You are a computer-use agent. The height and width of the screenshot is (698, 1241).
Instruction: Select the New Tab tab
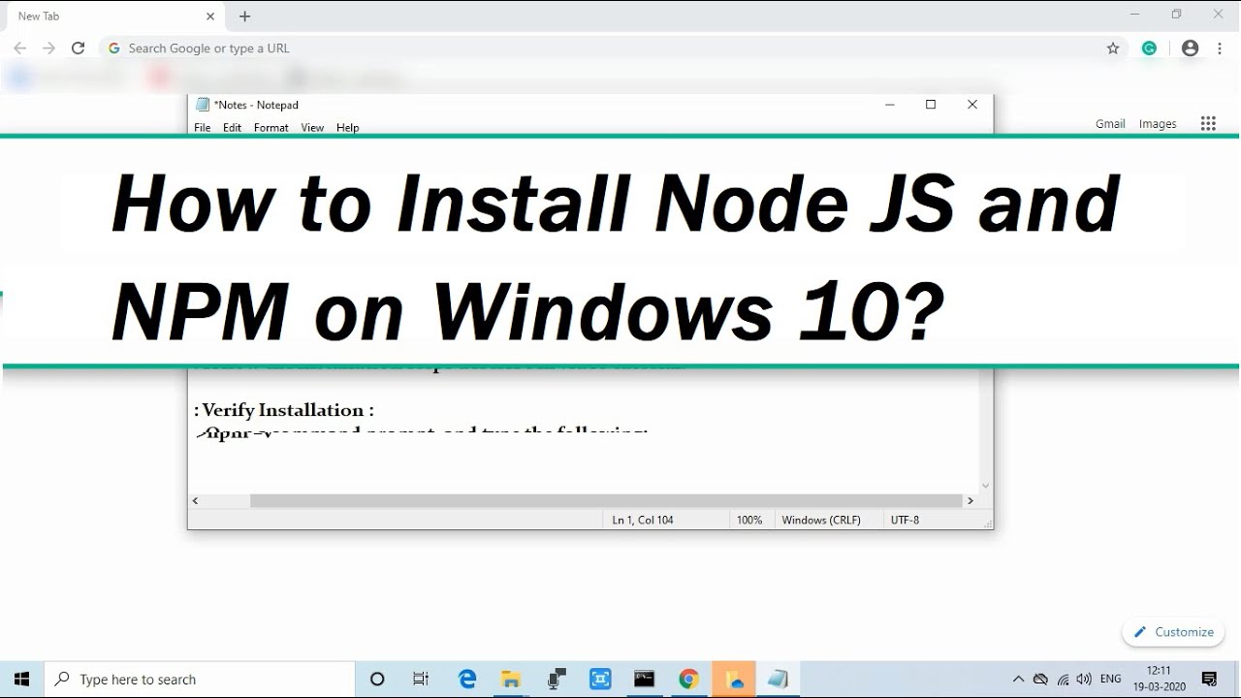(114, 16)
